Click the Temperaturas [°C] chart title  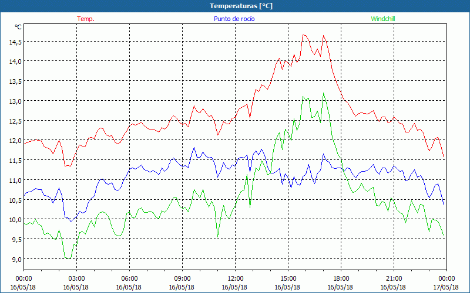point(241,6)
